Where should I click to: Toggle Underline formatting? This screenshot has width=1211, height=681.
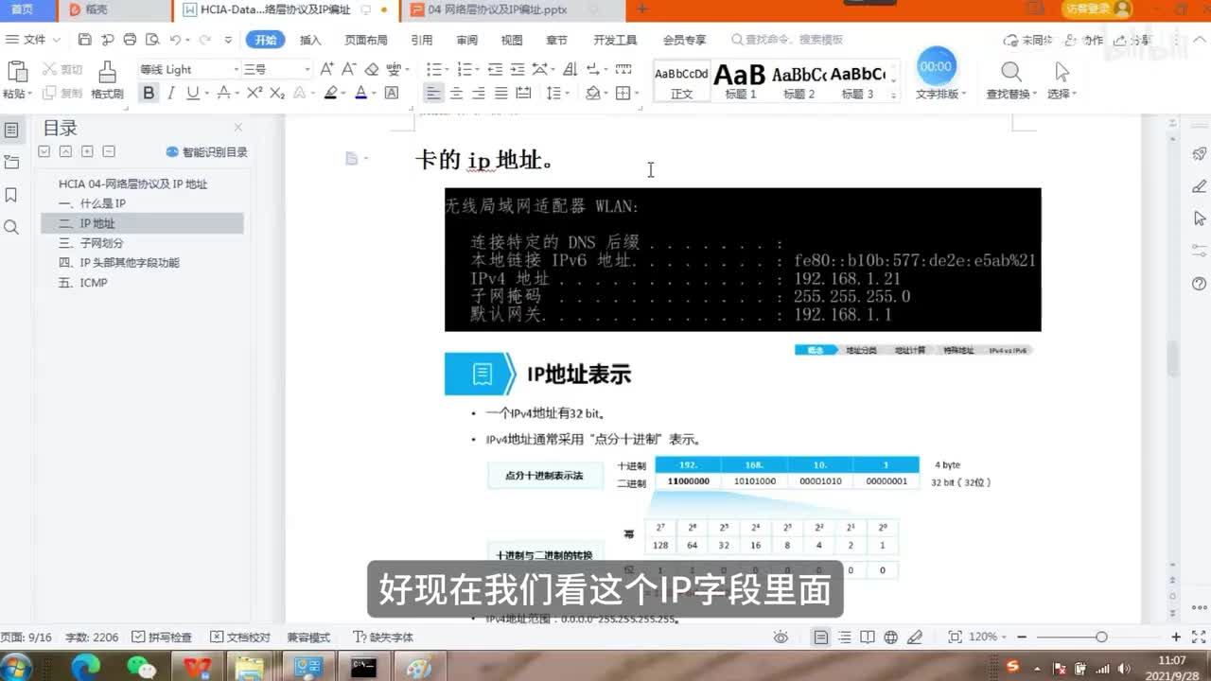[193, 93]
